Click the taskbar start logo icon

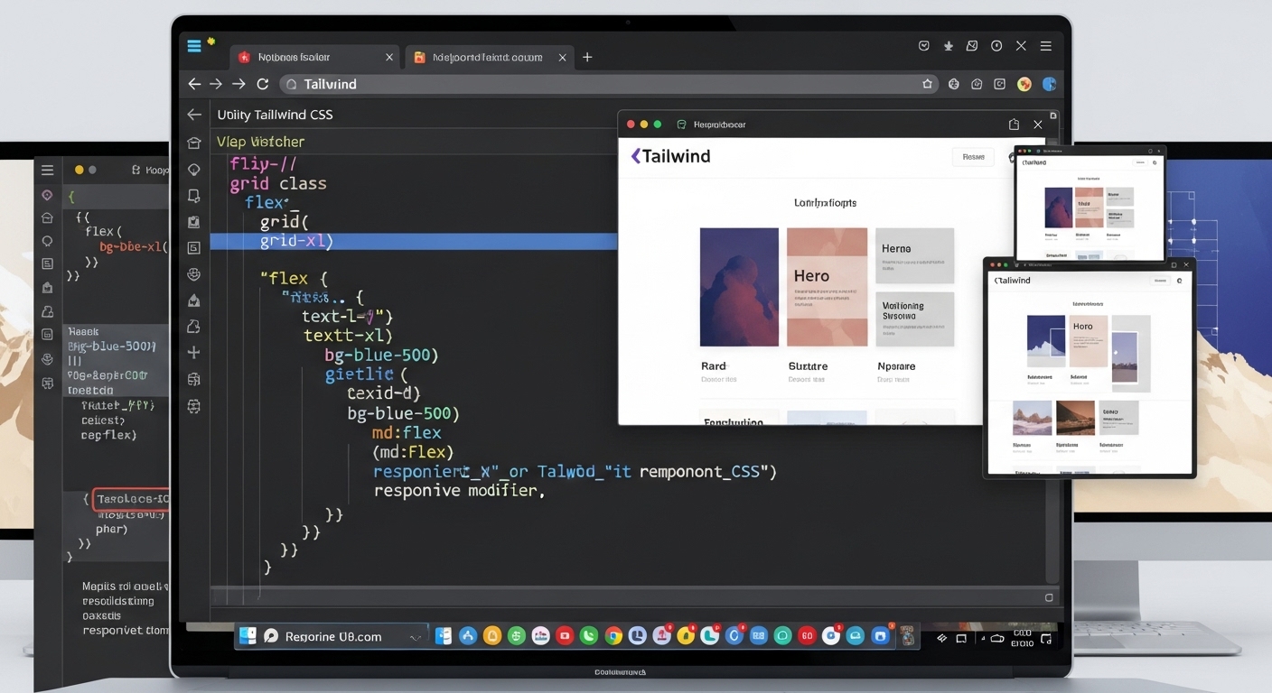click(247, 636)
